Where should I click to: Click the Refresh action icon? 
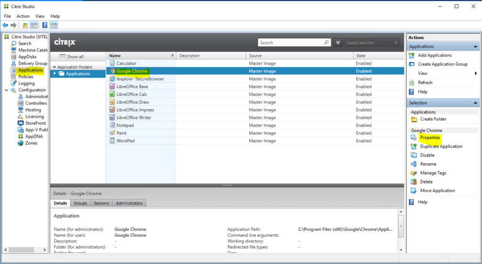(x=412, y=83)
